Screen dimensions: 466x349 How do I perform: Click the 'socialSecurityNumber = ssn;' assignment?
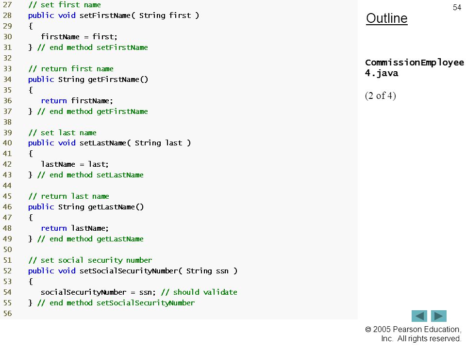point(99,292)
